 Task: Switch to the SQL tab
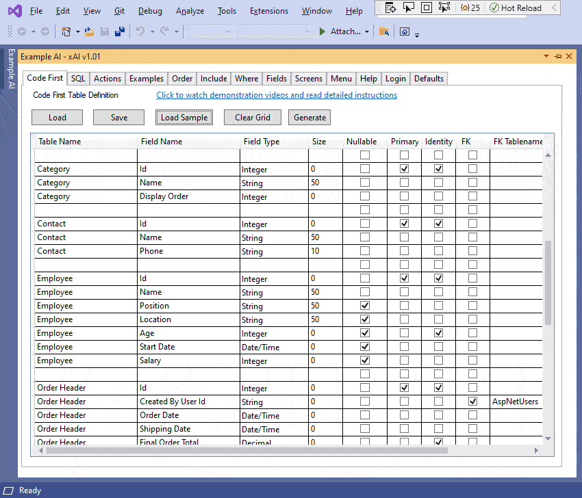click(78, 79)
